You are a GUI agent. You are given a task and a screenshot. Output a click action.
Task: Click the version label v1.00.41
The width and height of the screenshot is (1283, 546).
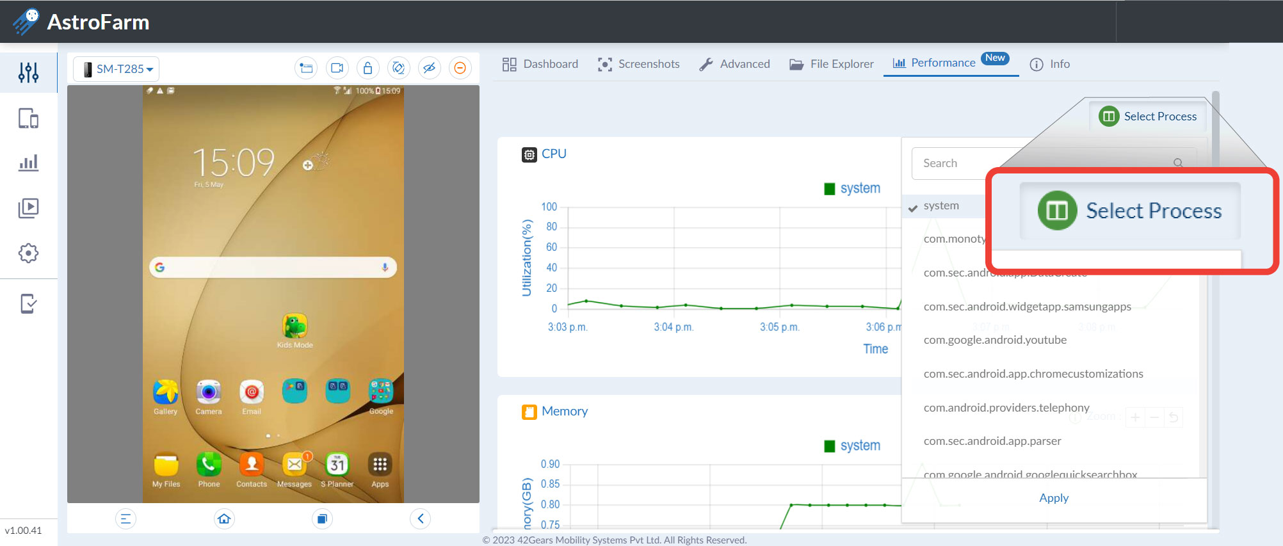[x=23, y=531]
